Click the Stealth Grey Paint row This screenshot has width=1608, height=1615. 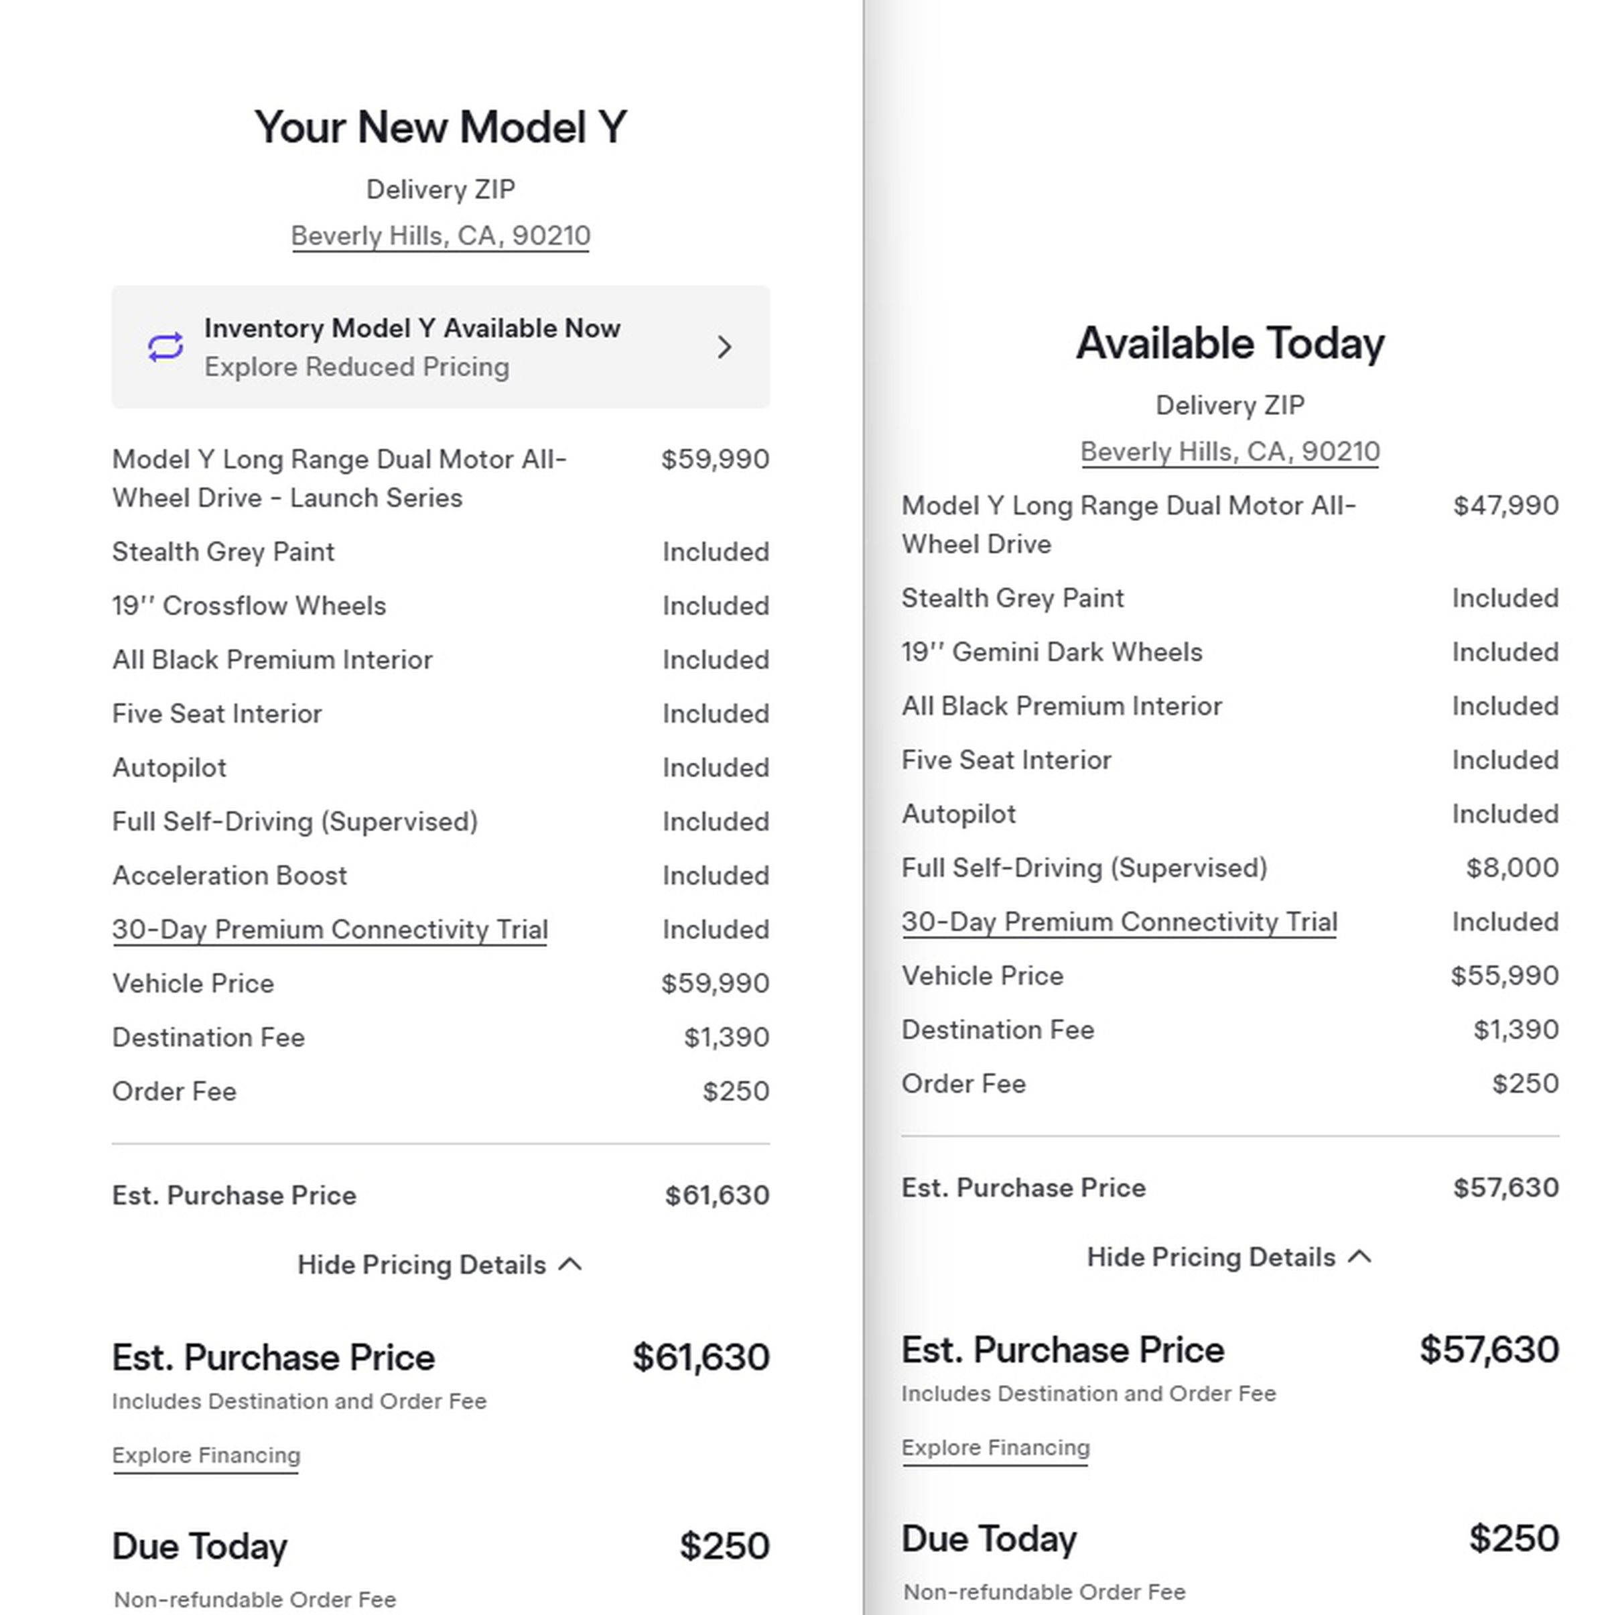223,552
